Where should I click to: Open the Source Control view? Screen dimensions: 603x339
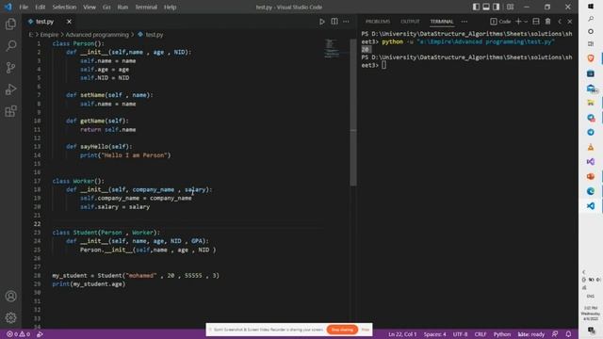[x=10, y=68]
